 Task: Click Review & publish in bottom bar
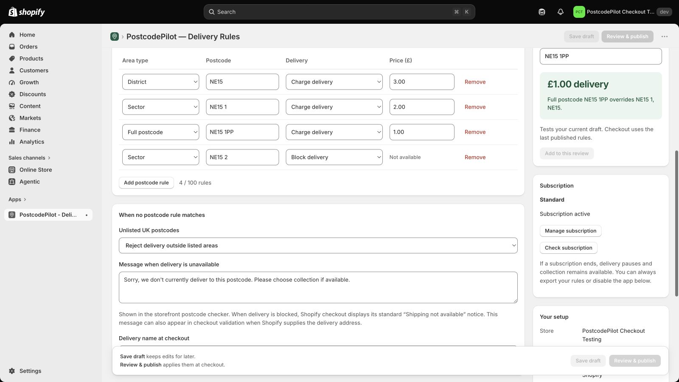635,361
